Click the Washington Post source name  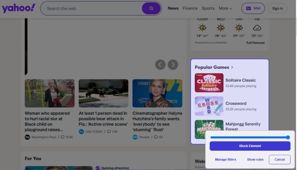tap(44, 137)
